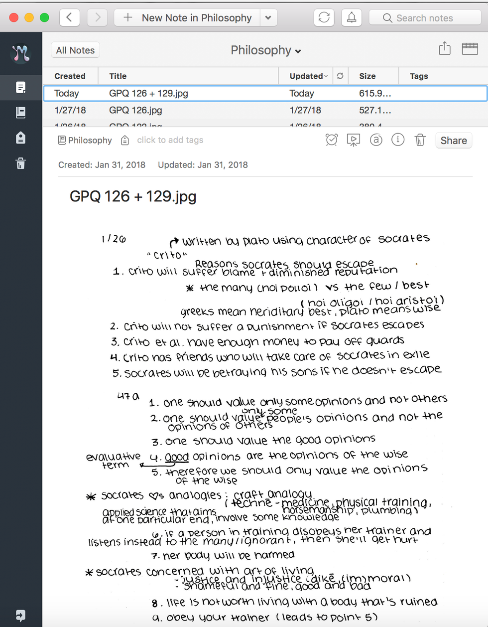Delete the note using trash icon
Viewport: 488px width, 627px height.
pyautogui.click(x=420, y=140)
